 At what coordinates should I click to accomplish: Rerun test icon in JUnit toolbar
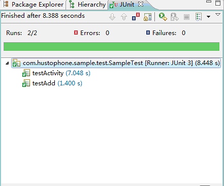pos(163,17)
